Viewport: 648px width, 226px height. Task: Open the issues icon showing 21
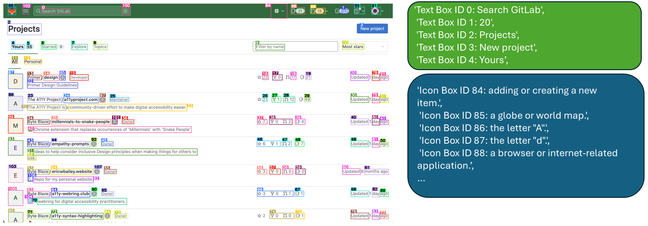298,11
